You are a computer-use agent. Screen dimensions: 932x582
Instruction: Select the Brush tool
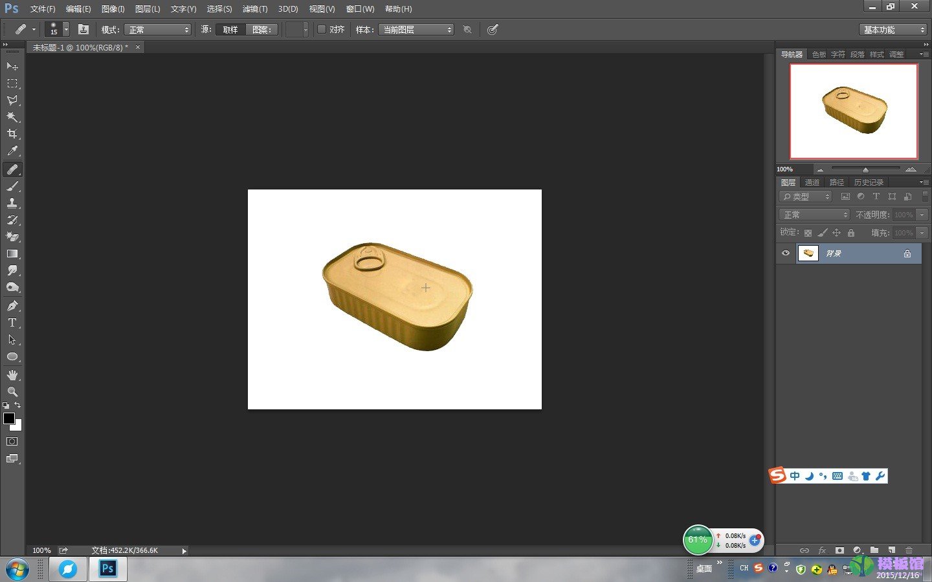pyautogui.click(x=12, y=186)
